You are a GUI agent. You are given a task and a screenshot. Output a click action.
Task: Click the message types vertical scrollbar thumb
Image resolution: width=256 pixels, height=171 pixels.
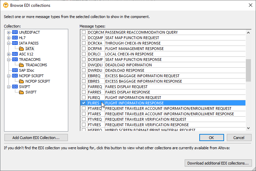click(249, 70)
